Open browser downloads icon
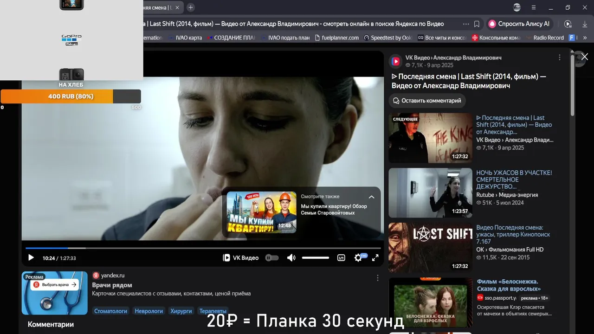Image resolution: width=594 pixels, height=334 pixels. [584, 24]
